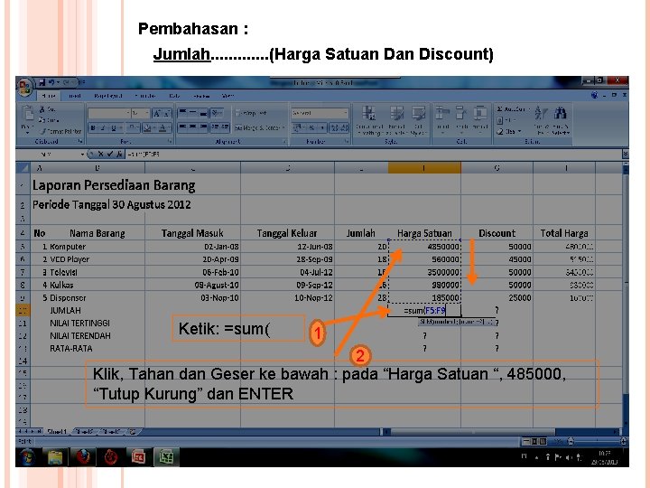The width and height of the screenshot is (650, 488).
Task: Toggle Bottom Align vertical alignment
Action: pyautogui.click(x=203, y=112)
